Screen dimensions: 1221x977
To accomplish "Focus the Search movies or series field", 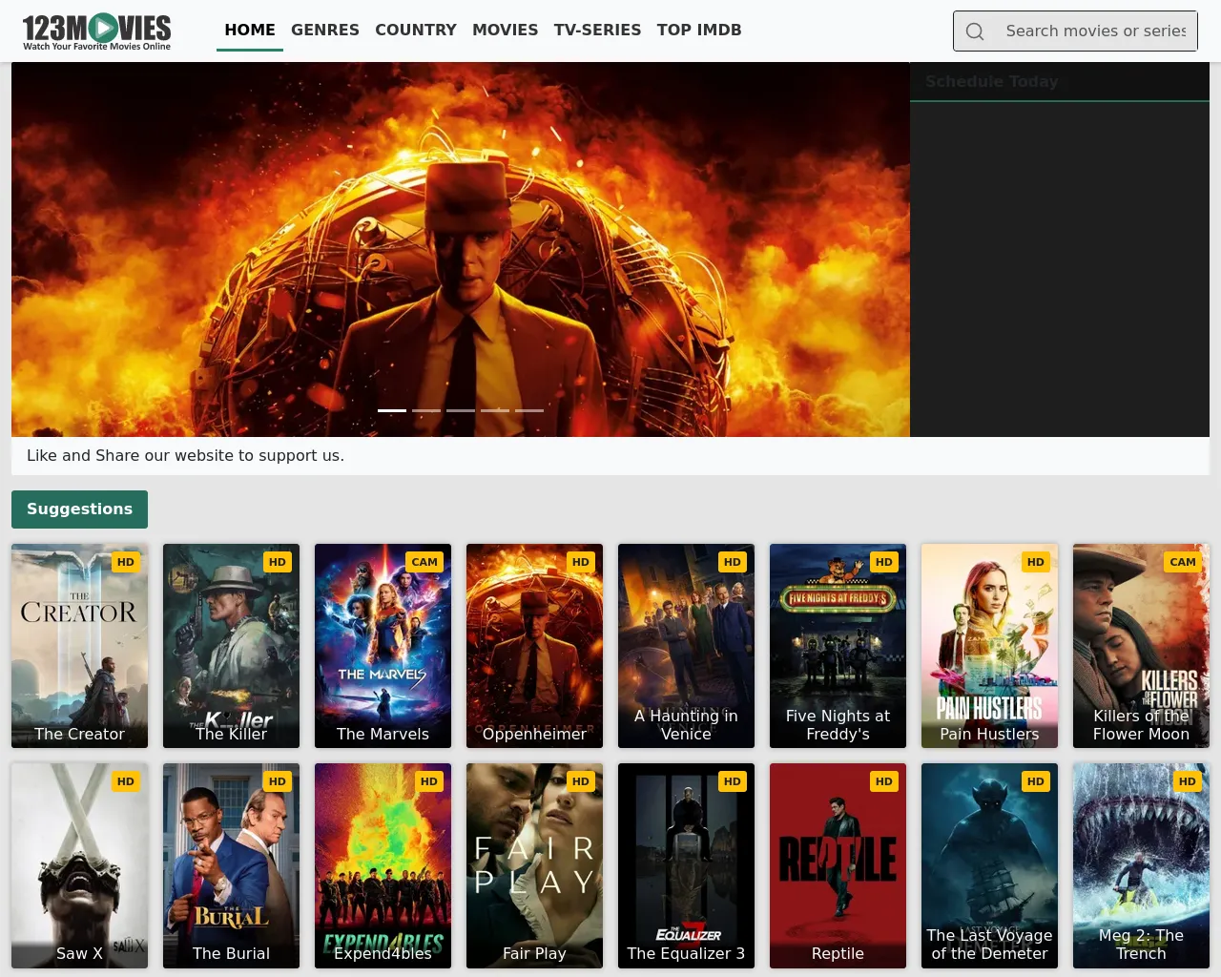I will pyautogui.click(x=1095, y=31).
